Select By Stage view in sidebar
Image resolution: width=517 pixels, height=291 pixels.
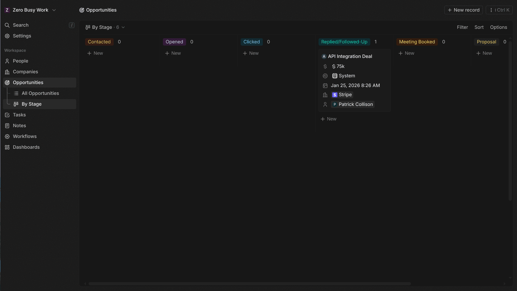click(x=32, y=104)
